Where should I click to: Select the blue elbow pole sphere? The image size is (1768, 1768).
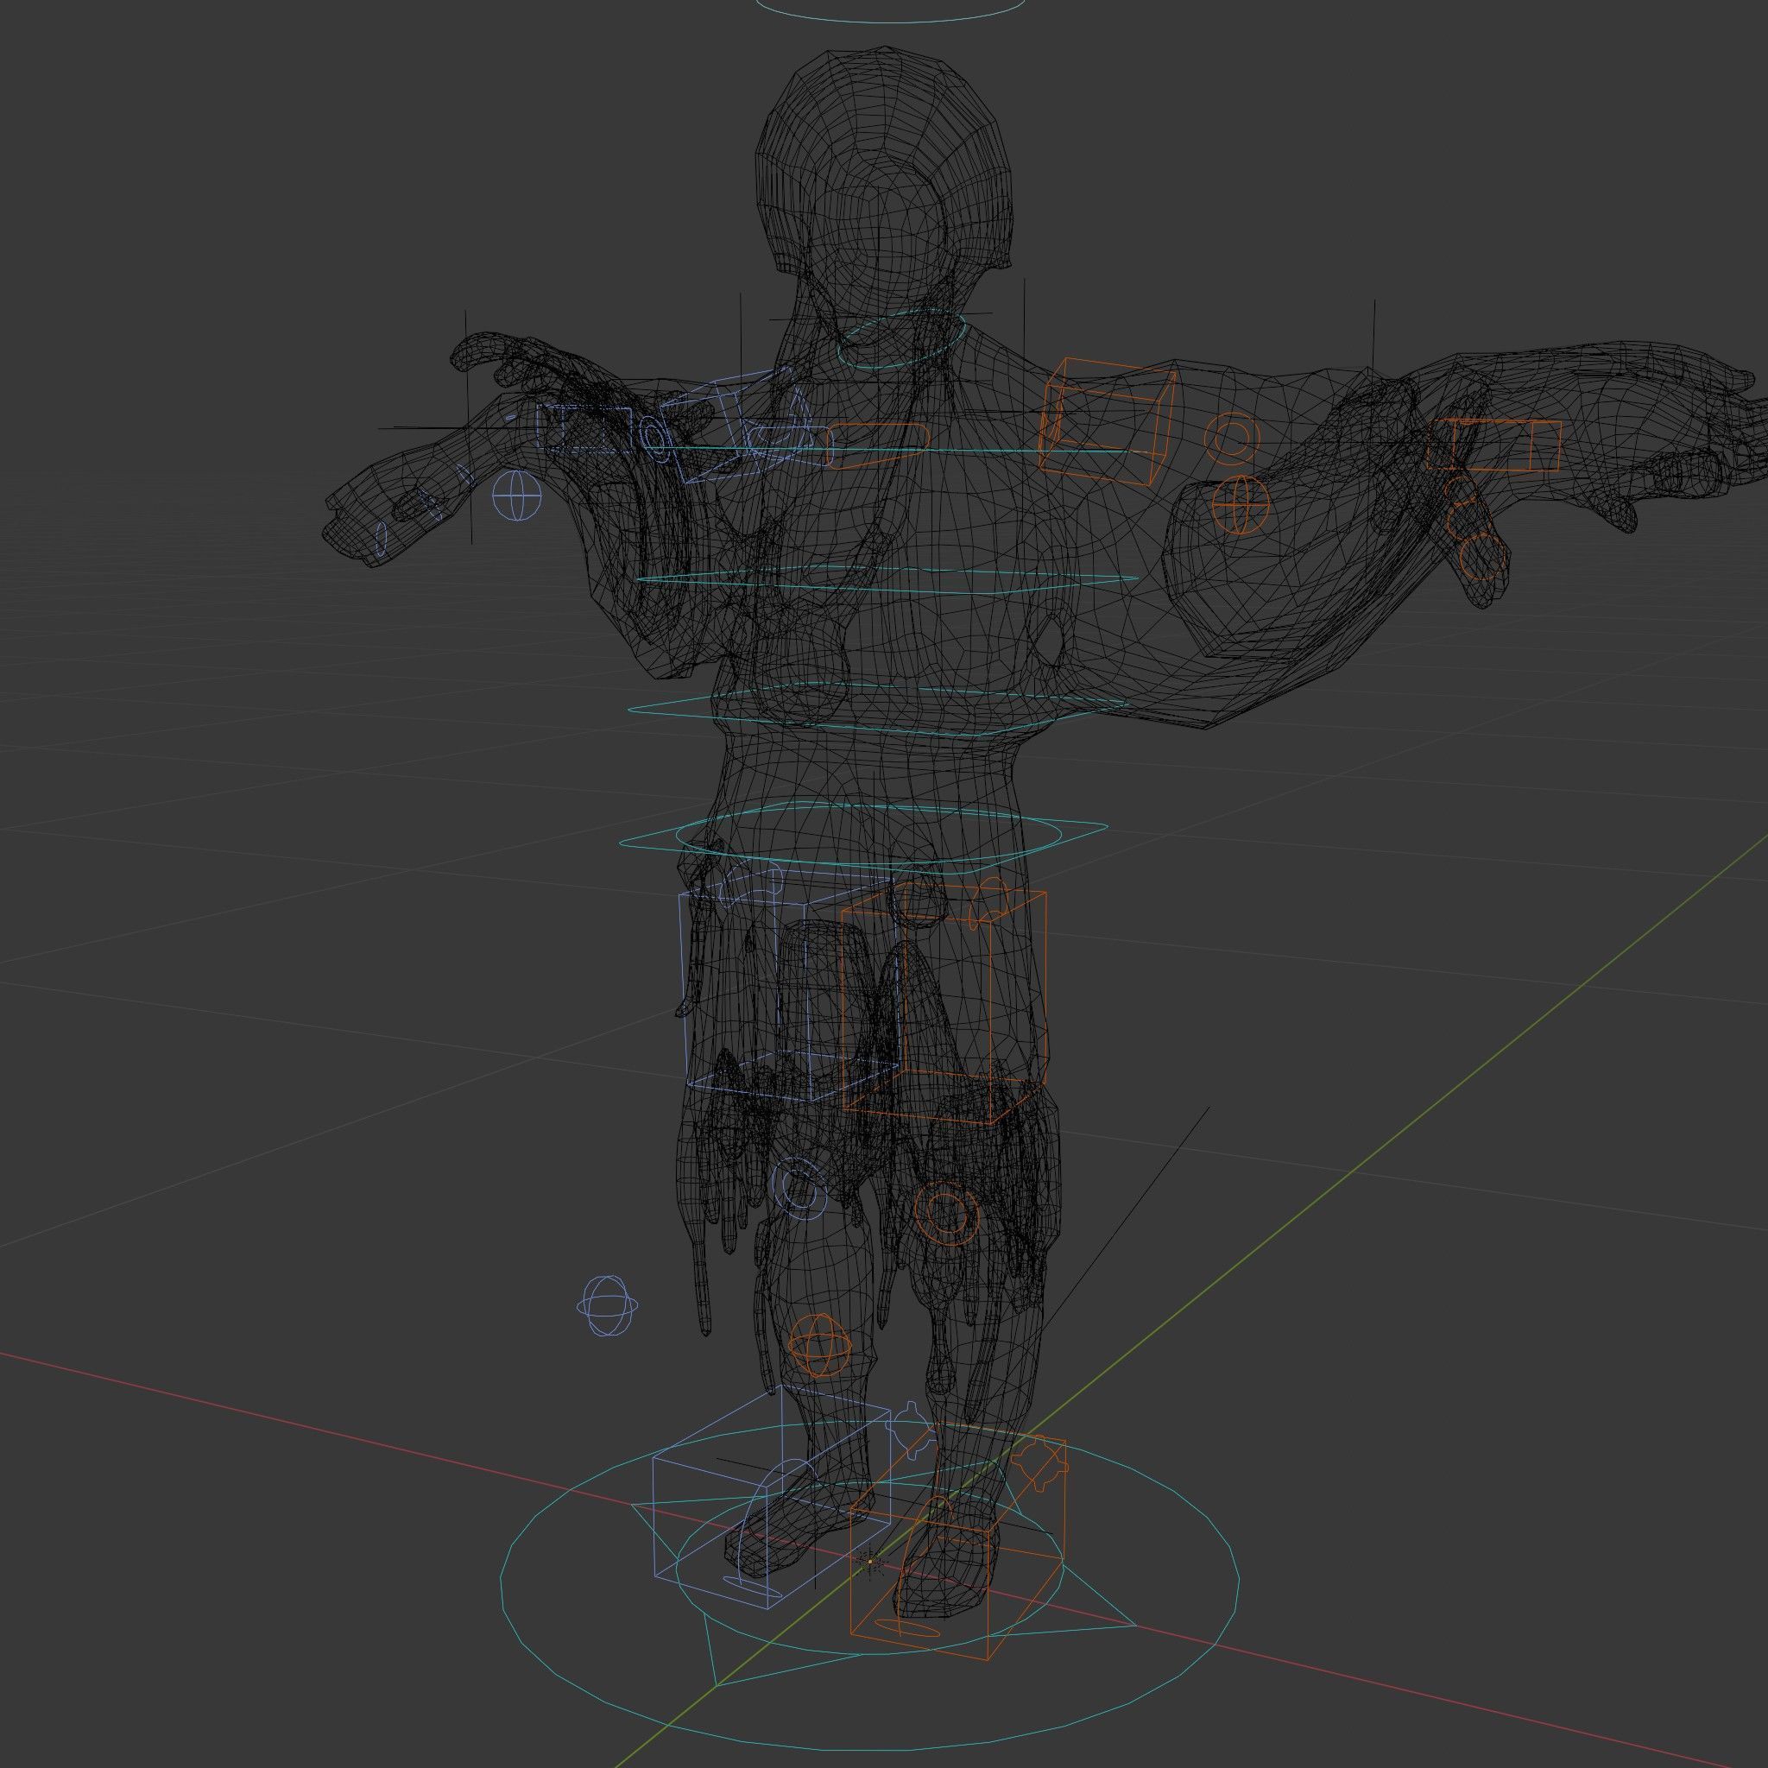click(x=517, y=496)
